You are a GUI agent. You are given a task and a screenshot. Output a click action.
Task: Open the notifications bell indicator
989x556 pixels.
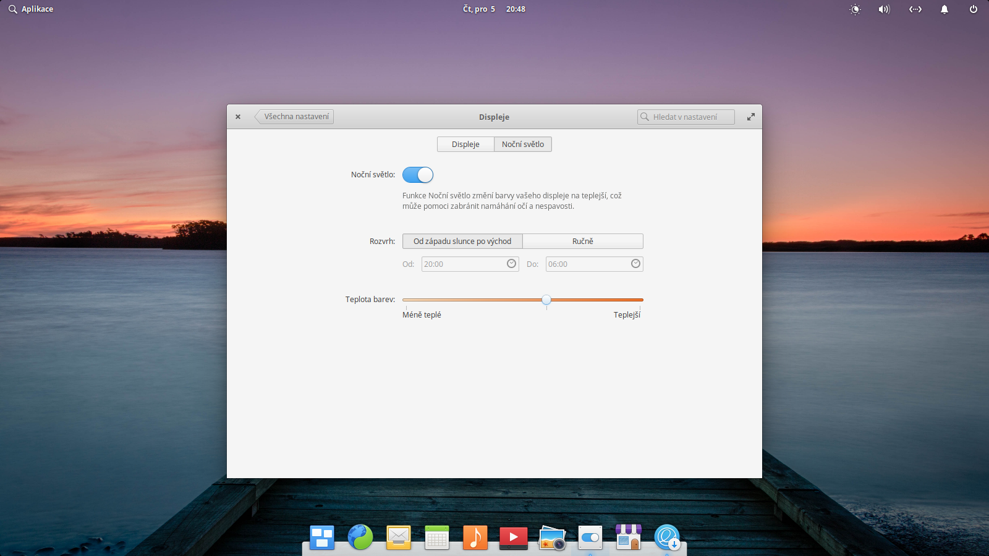(944, 9)
